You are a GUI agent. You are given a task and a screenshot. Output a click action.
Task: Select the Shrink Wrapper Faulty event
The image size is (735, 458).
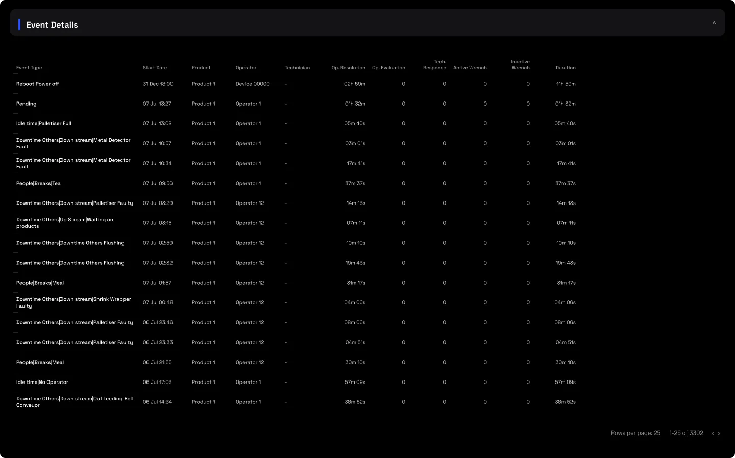[x=296, y=302]
